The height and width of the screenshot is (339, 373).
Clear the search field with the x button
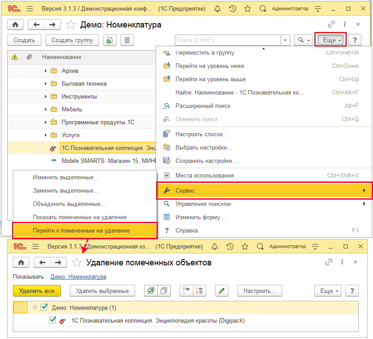click(x=285, y=40)
